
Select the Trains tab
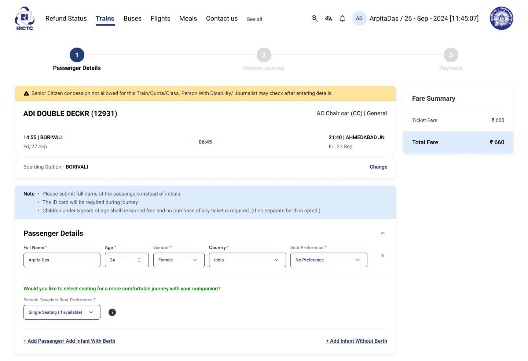pos(105,18)
